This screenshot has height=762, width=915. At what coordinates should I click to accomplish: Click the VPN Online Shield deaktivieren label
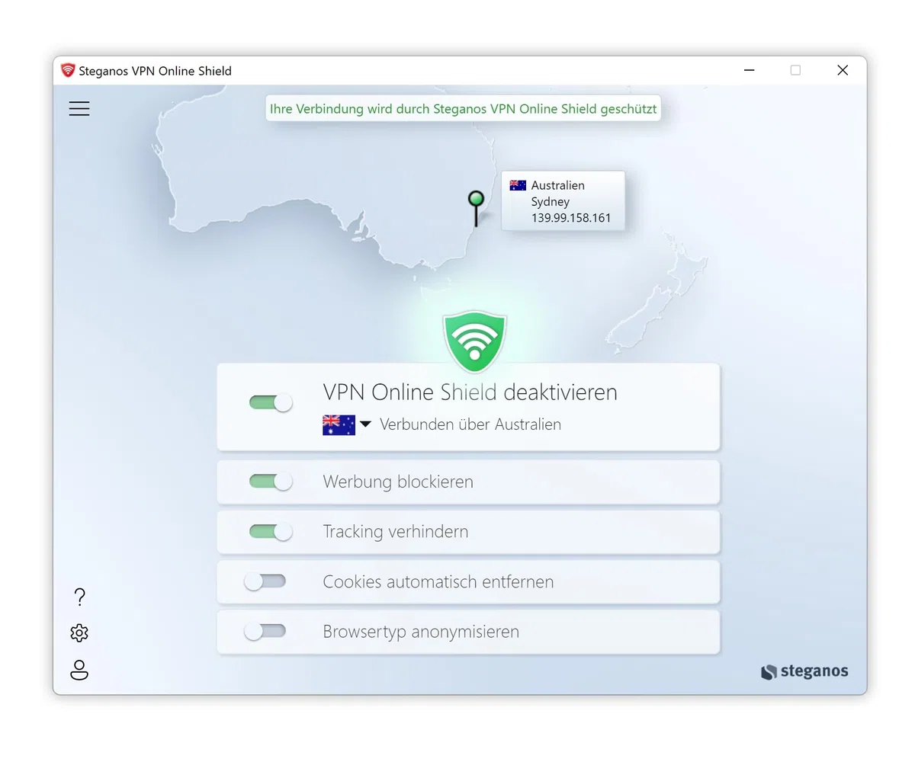[x=470, y=392]
